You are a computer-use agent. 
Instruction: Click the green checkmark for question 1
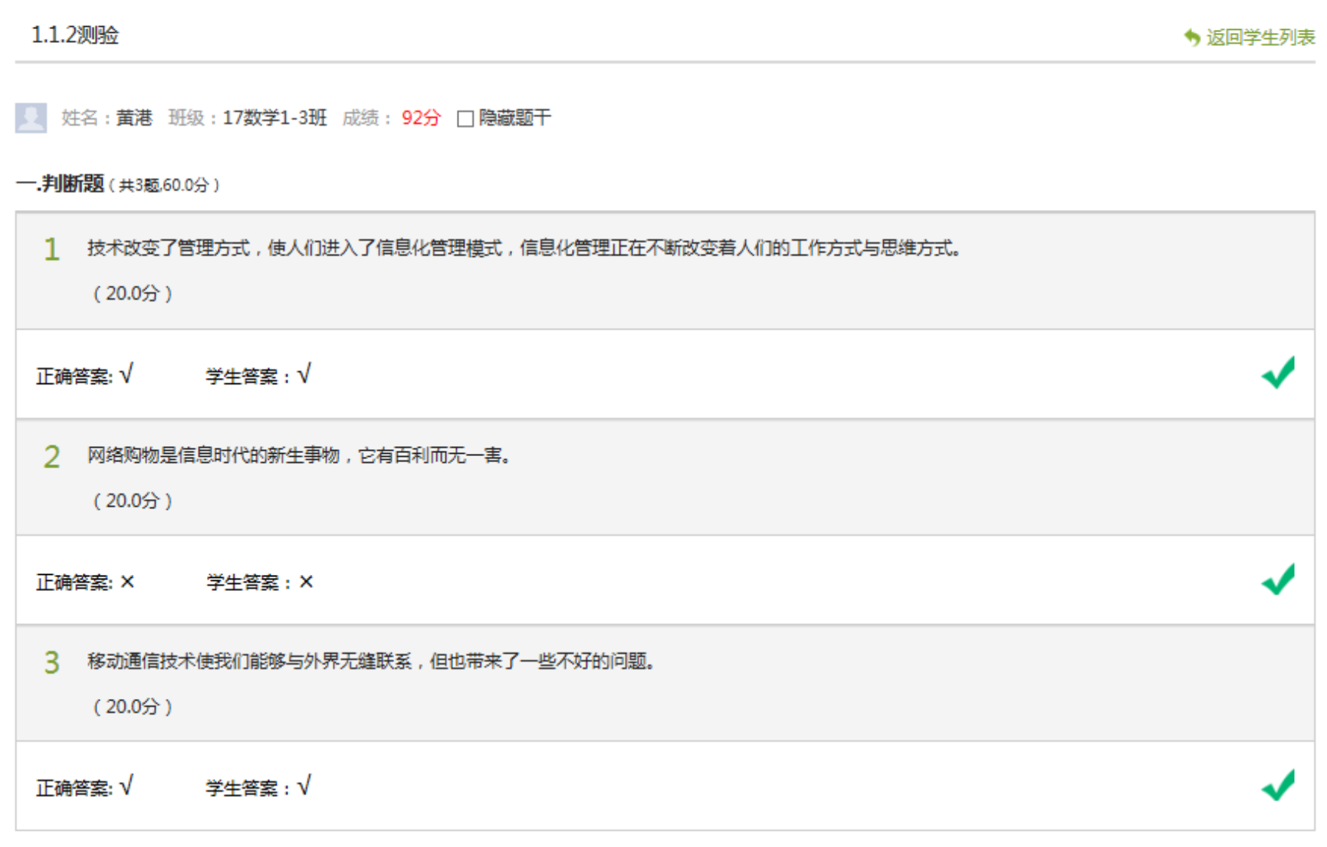pos(1278,373)
